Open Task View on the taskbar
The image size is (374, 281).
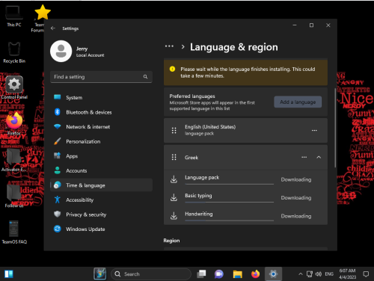[201, 274]
